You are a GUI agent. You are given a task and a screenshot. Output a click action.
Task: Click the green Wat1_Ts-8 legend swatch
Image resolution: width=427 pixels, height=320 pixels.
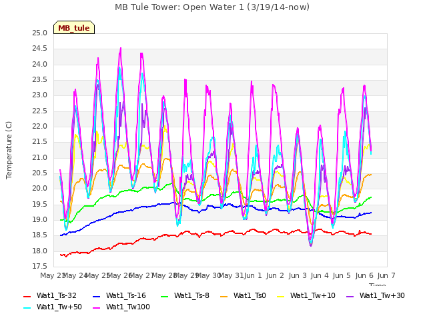(165, 296)
